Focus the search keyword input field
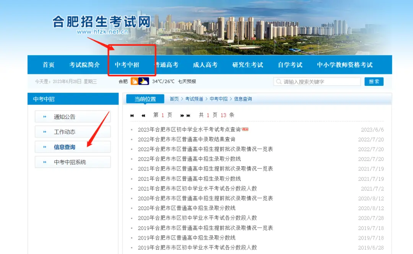This screenshot has width=413, height=254. click(320, 82)
